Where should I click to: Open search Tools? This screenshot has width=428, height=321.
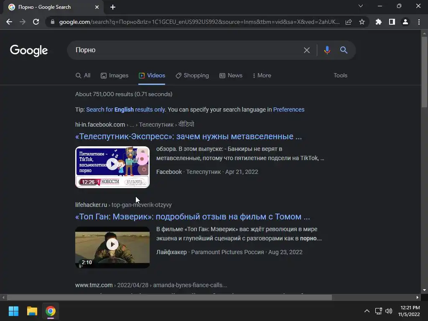[340, 76]
